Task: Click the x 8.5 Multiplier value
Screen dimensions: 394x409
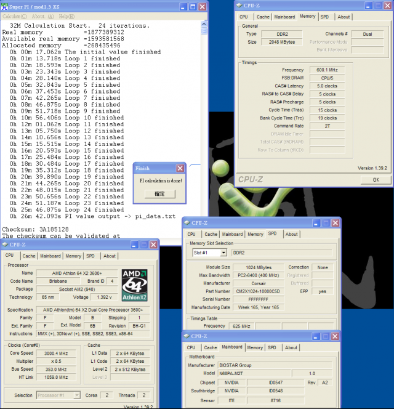Action: (x=56, y=362)
